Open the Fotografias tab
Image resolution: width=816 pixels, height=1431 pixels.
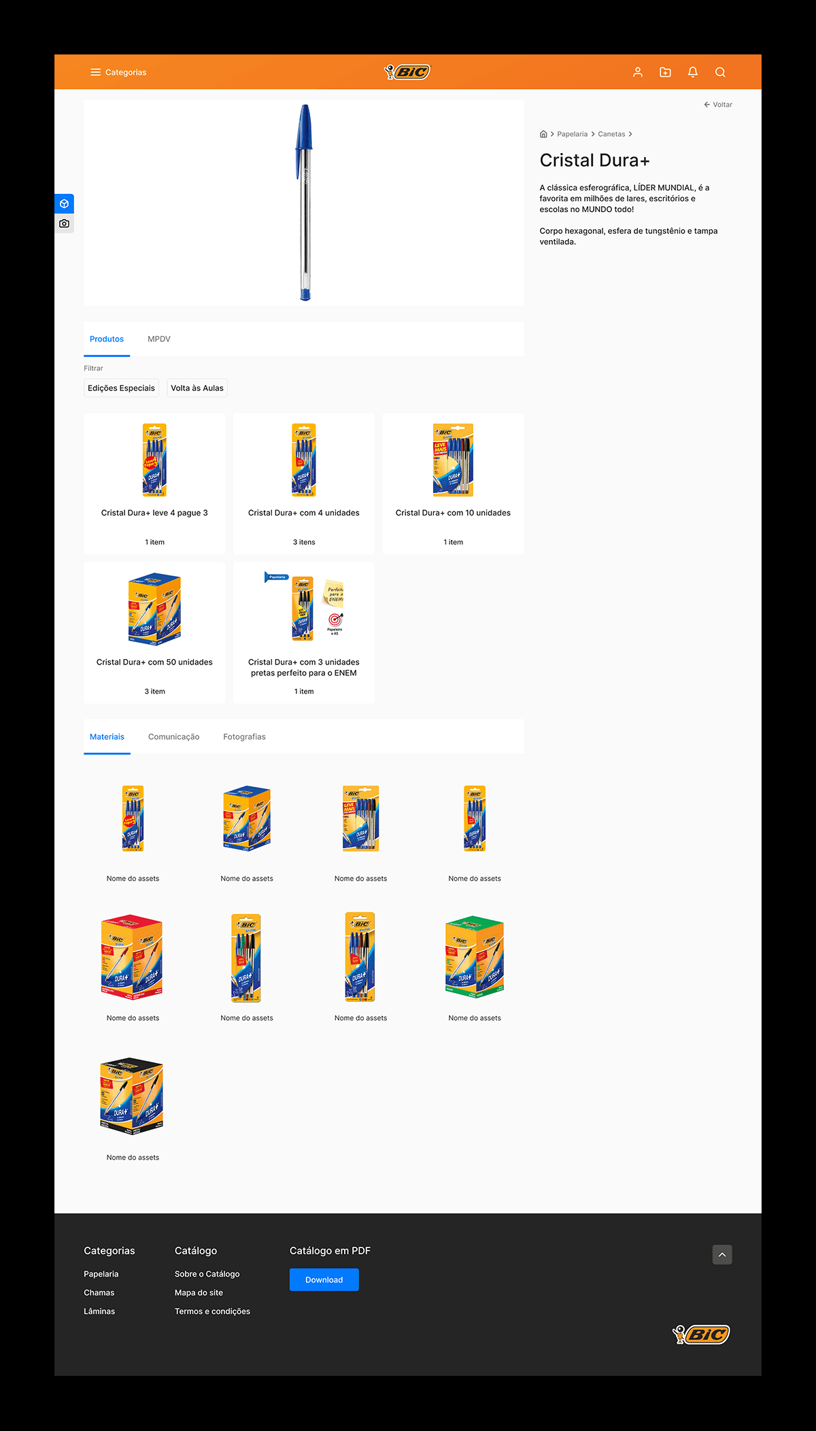(244, 737)
